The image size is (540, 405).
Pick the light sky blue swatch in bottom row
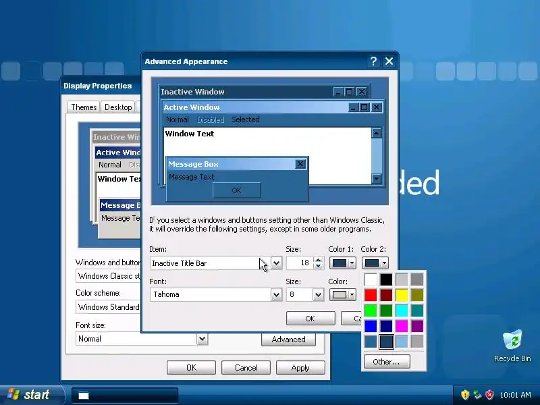[402, 342]
